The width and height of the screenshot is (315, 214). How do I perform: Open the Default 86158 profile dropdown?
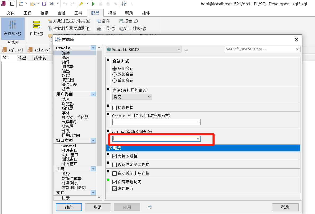(x=179, y=49)
